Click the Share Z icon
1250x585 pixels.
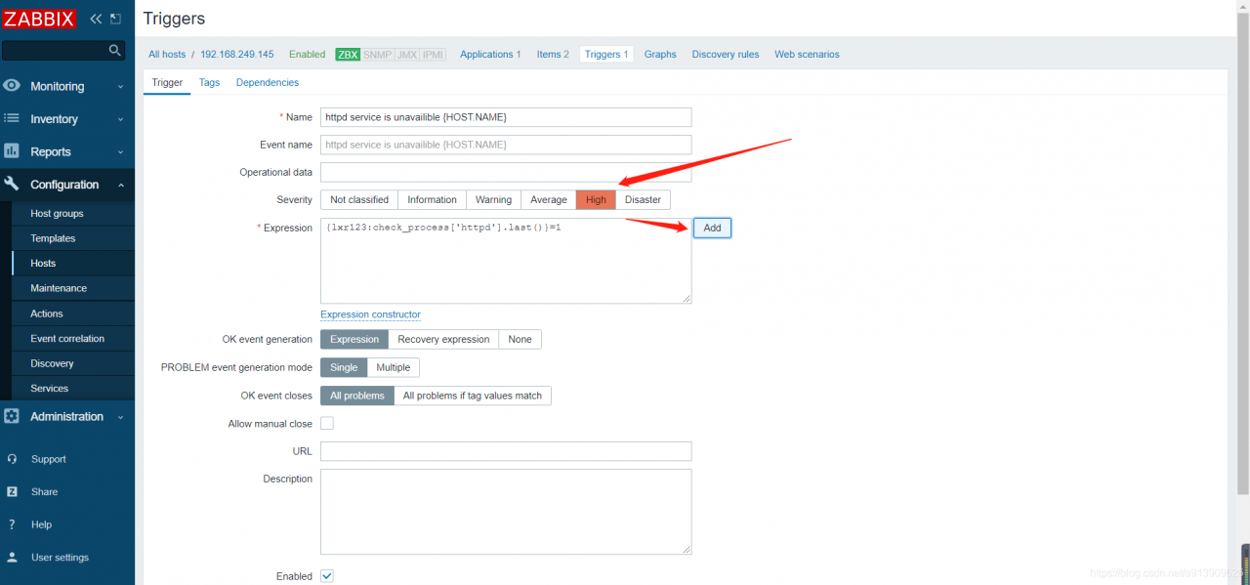pyautogui.click(x=12, y=492)
